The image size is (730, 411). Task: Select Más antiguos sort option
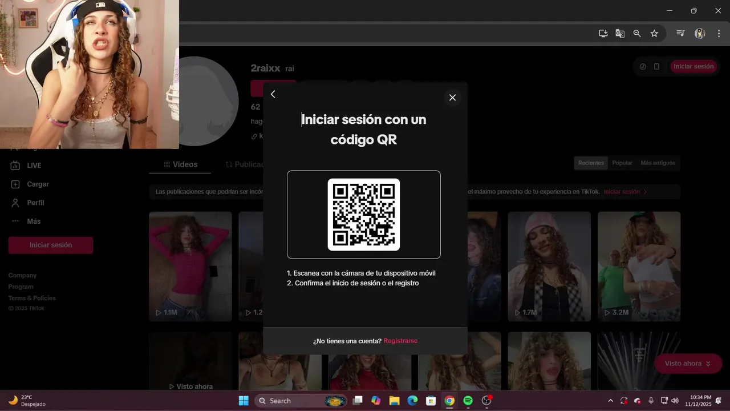(x=658, y=163)
